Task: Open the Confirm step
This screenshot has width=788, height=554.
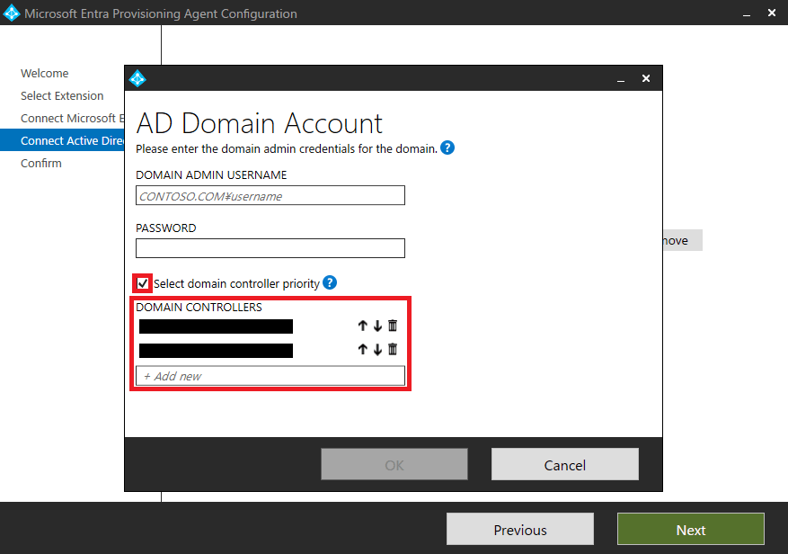Action: 41,163
